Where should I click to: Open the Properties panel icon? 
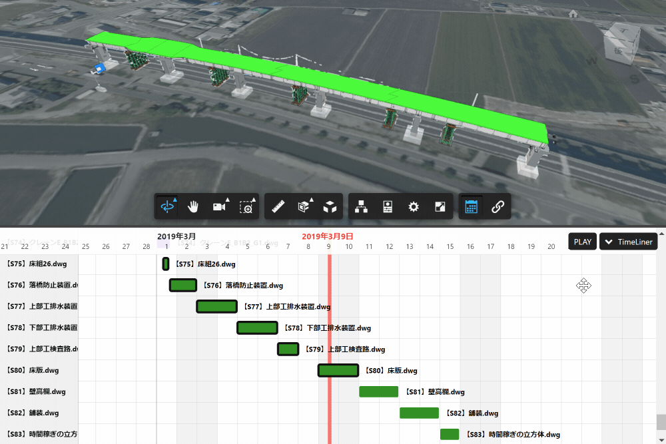[x=388, y=207]
